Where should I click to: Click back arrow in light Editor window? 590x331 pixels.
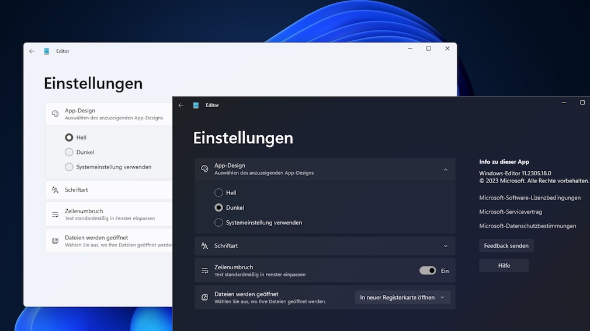pyautogui.click(x=32, y=51)
